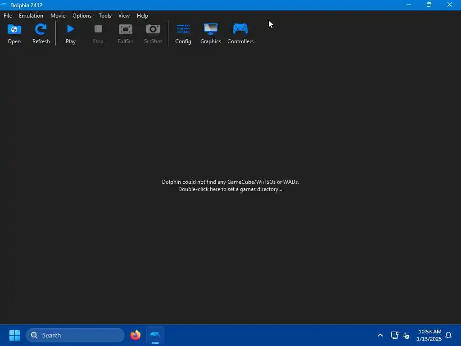This screenshot has width=461, height=346.
Task: Show hidden system tray icons
Action: pyautogui.click(x=380, y=335)
